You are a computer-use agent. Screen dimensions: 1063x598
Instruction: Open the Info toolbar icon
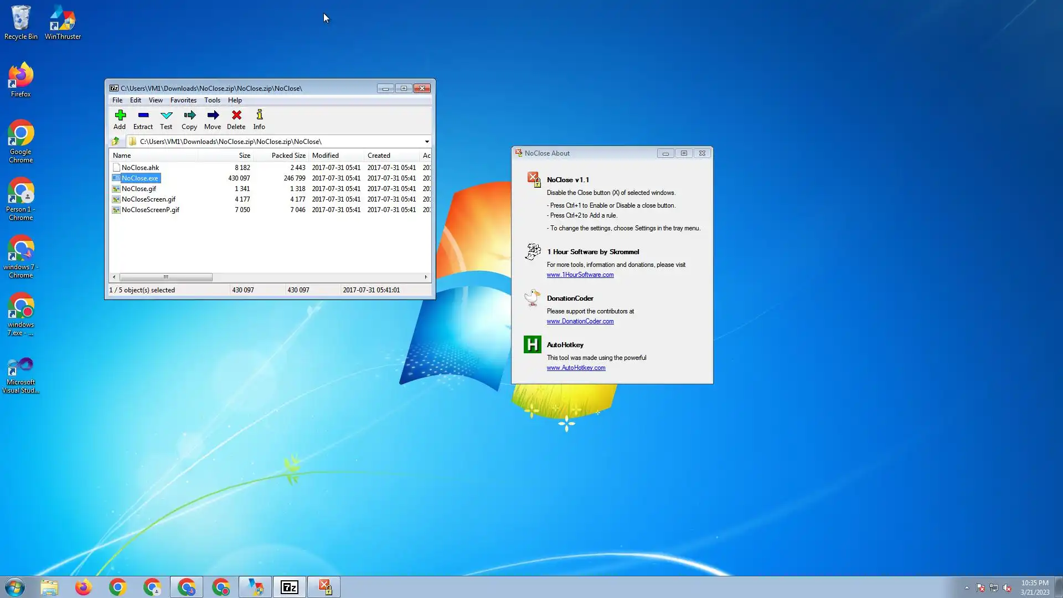pos(259,118)
